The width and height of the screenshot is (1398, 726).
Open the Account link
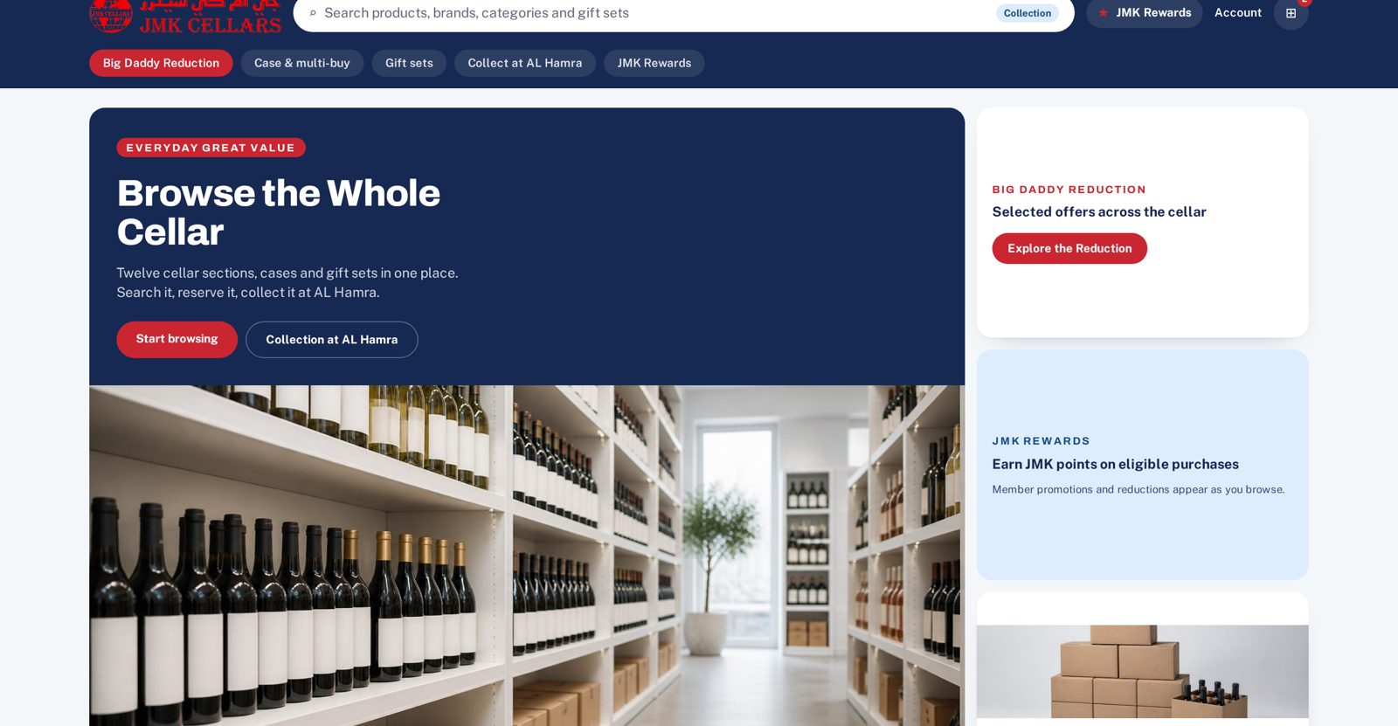1238,12
